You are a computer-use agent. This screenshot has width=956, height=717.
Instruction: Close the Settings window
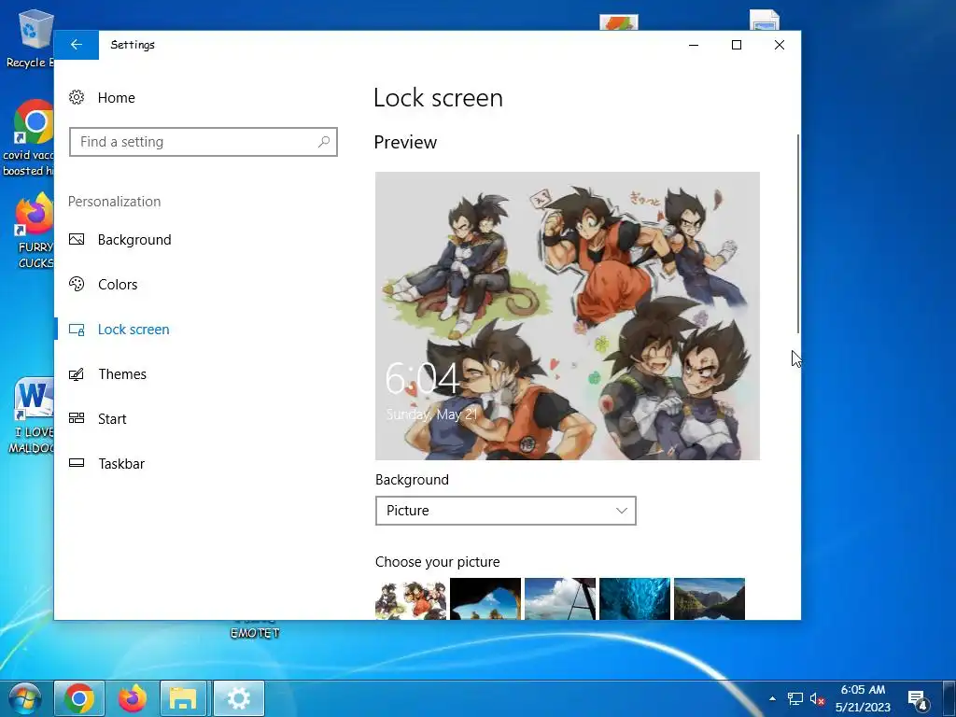(x=780, y=45)
